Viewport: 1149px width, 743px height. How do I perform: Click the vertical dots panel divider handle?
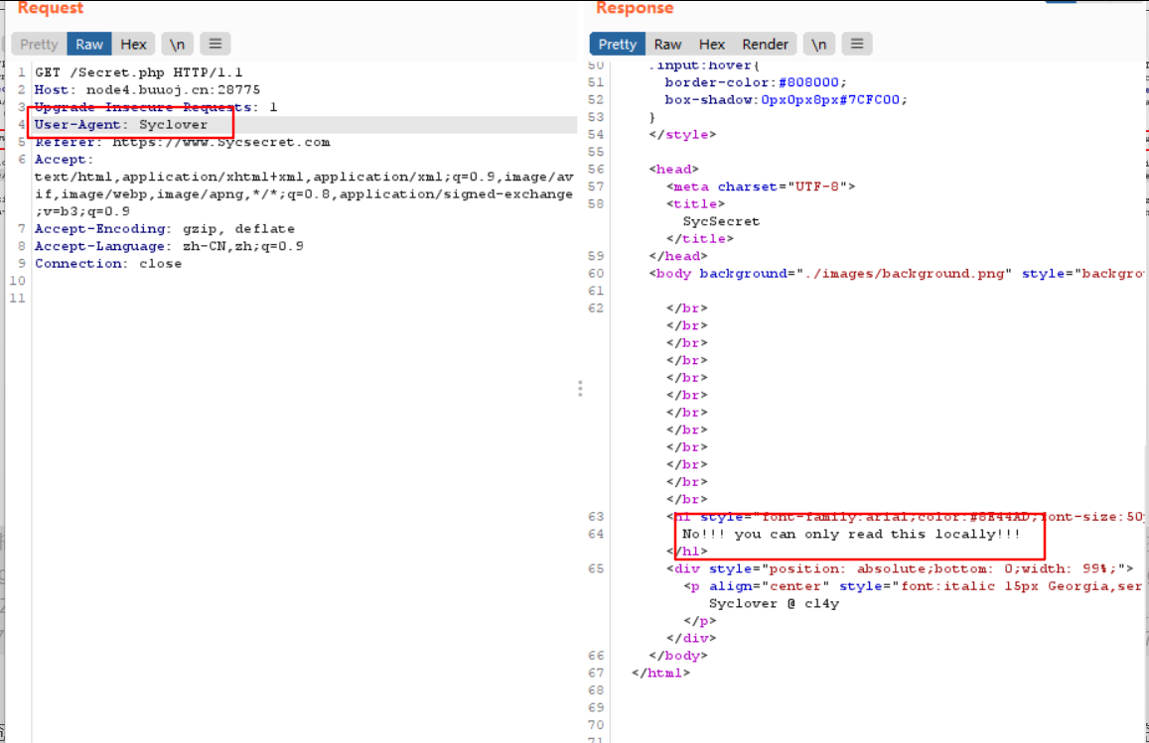click(580, 388)
